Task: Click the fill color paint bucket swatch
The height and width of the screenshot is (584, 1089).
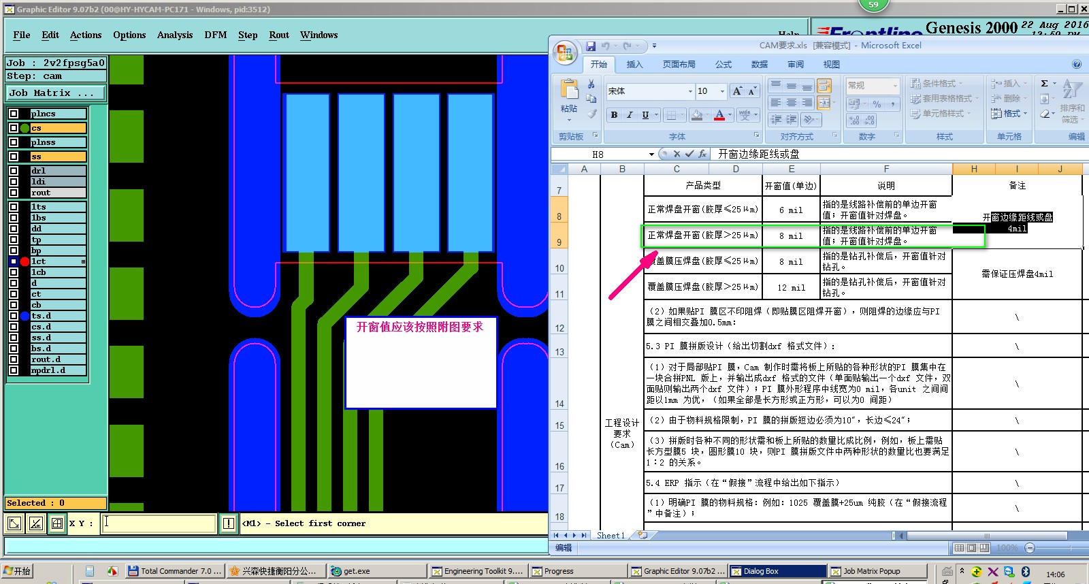Action: pos(697,115)
